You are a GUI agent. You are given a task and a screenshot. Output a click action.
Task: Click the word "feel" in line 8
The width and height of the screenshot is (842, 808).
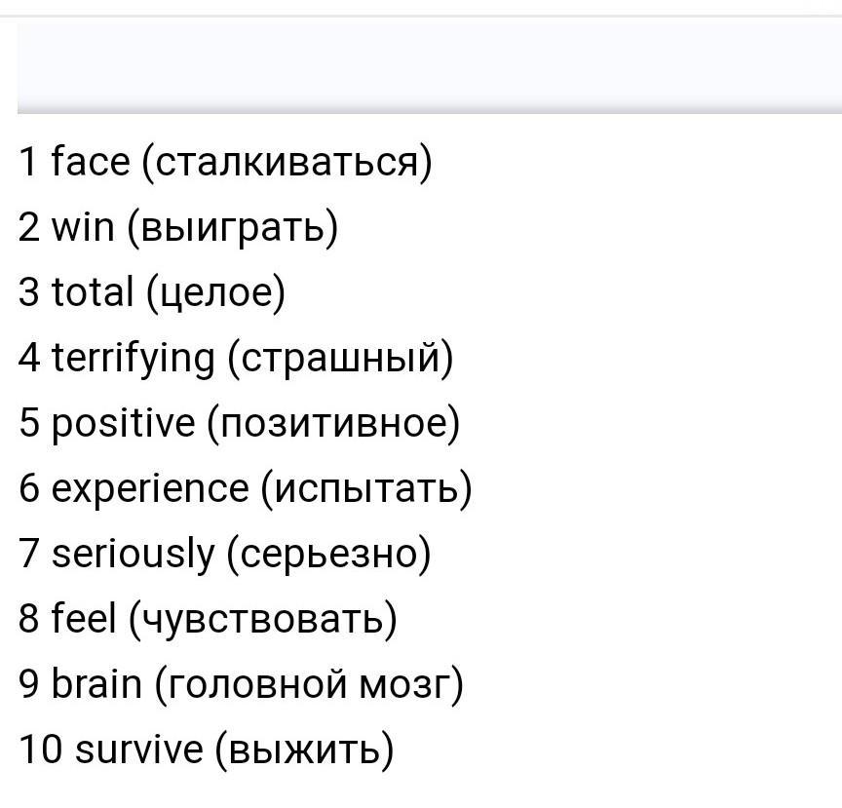click(x=83, y=618)
